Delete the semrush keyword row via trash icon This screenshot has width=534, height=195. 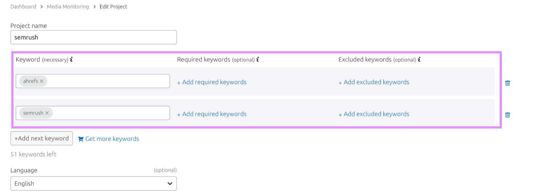click(507, 115)
